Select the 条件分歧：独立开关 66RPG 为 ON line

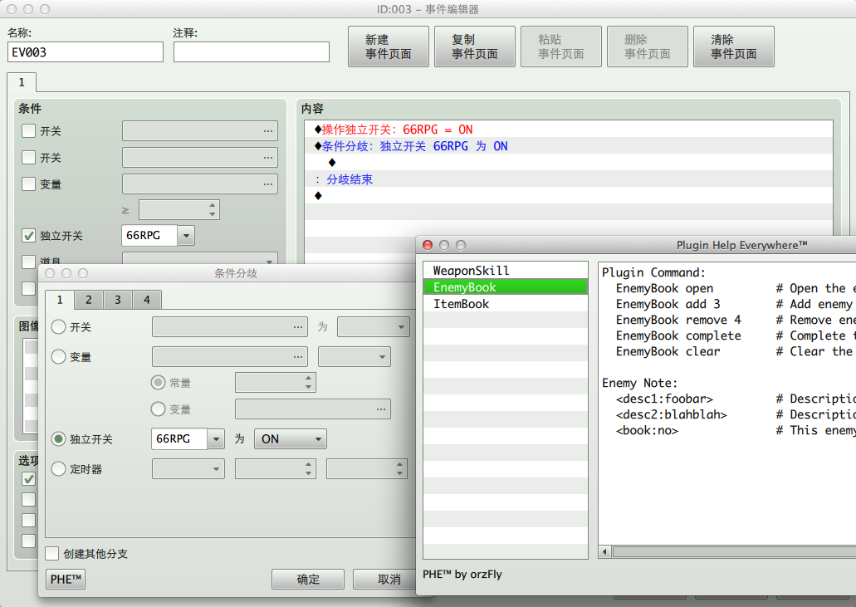(x=569, y=146)
